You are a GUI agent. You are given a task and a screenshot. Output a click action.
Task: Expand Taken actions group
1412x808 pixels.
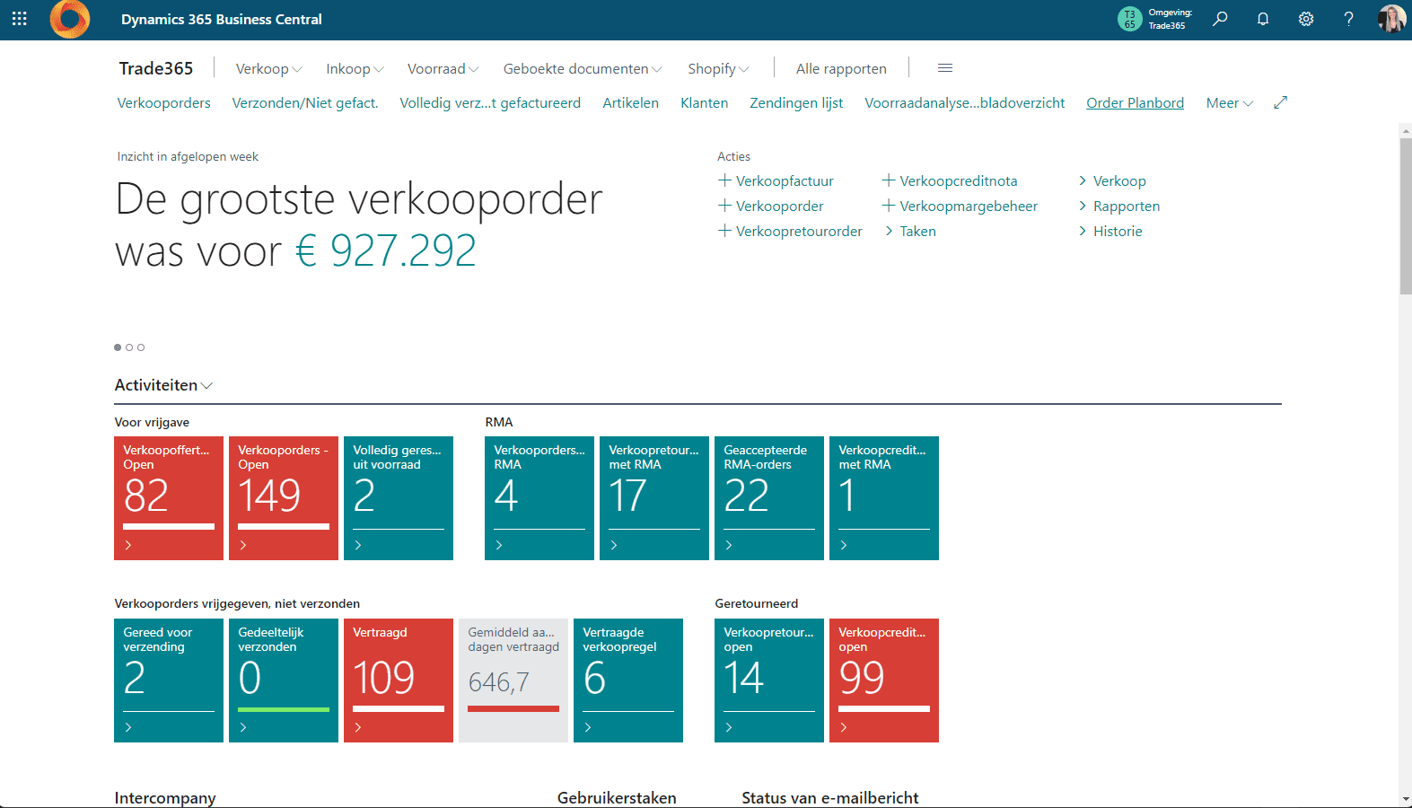pyautogui.click(x=910, y=231)
